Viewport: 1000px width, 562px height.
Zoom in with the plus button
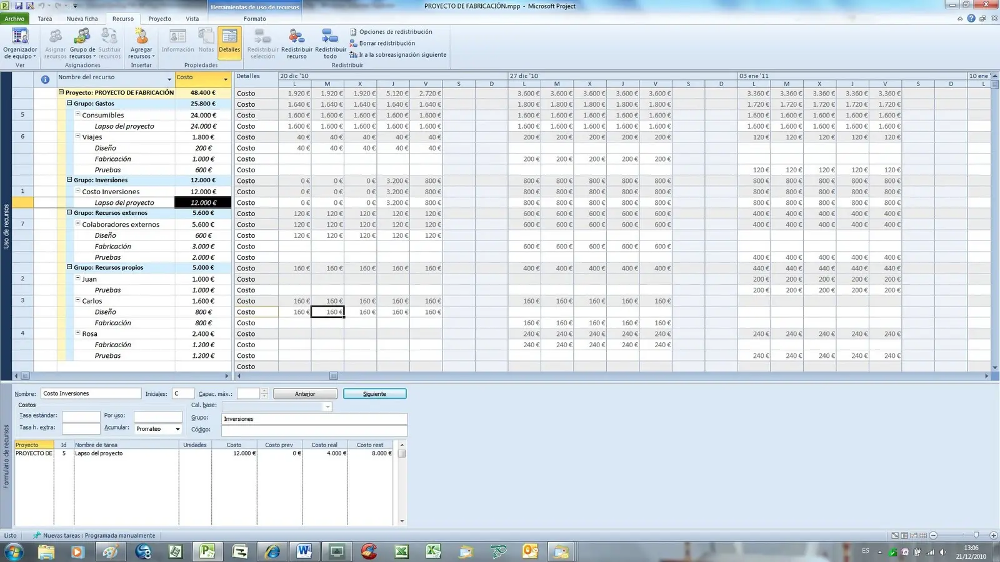point(994,536)
